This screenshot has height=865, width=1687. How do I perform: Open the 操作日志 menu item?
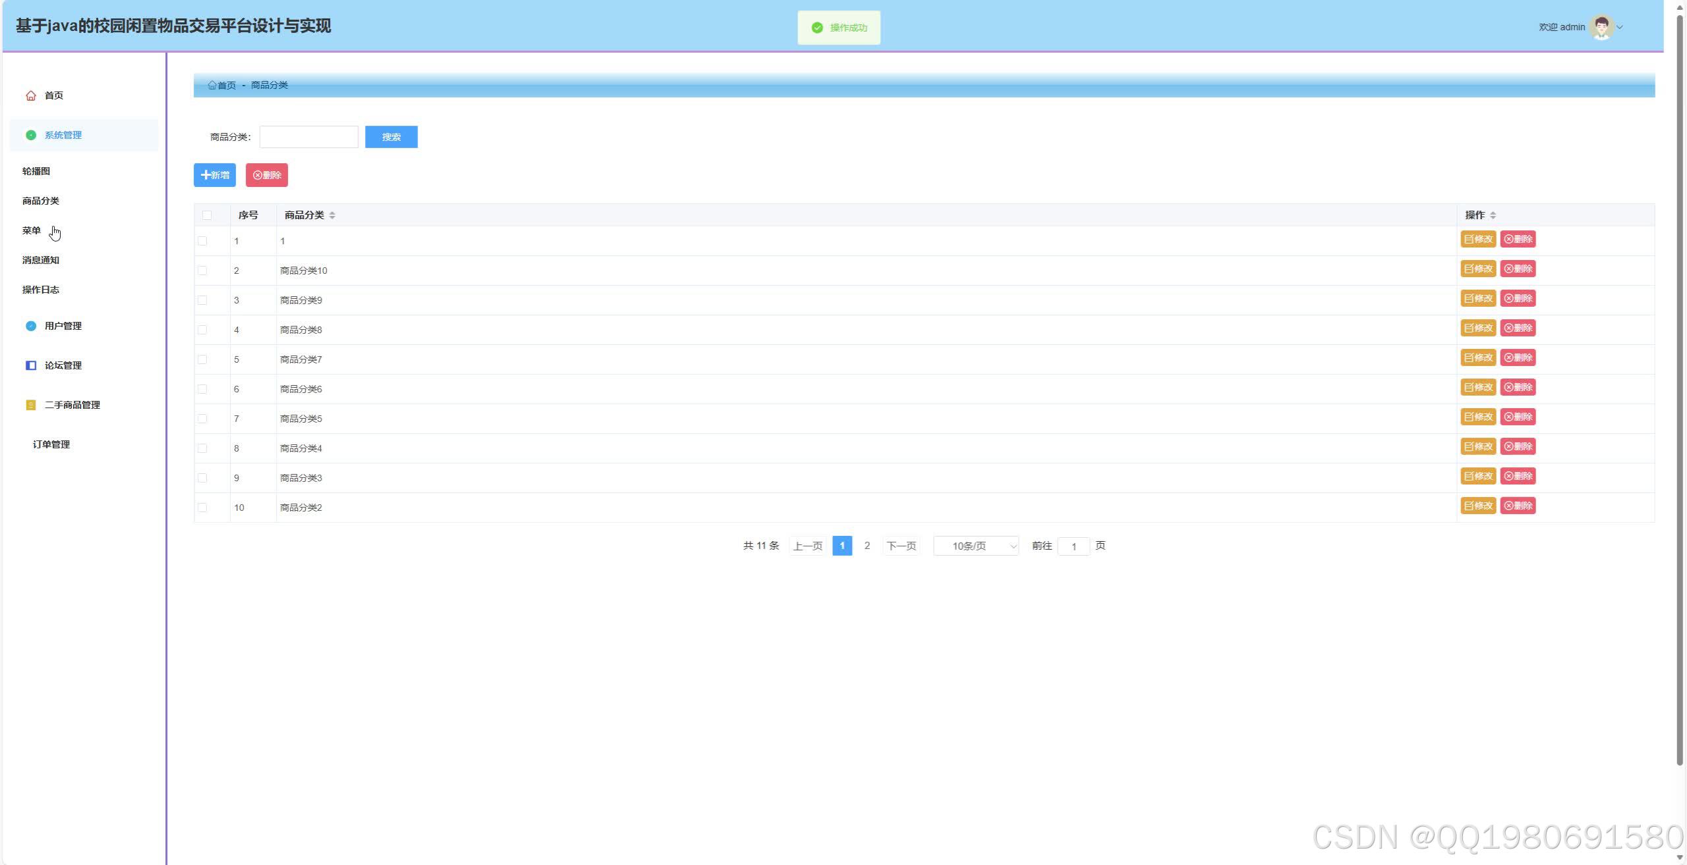point(41,290)
